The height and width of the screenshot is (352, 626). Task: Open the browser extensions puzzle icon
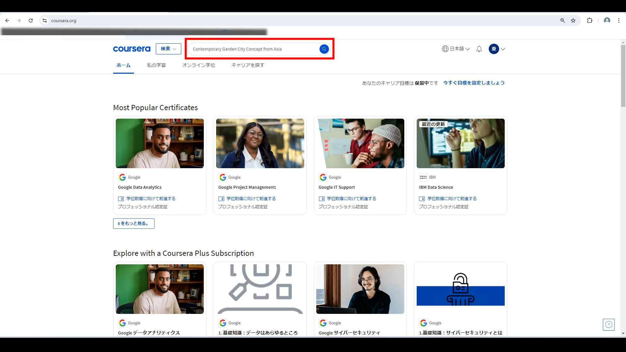point(589,21)
